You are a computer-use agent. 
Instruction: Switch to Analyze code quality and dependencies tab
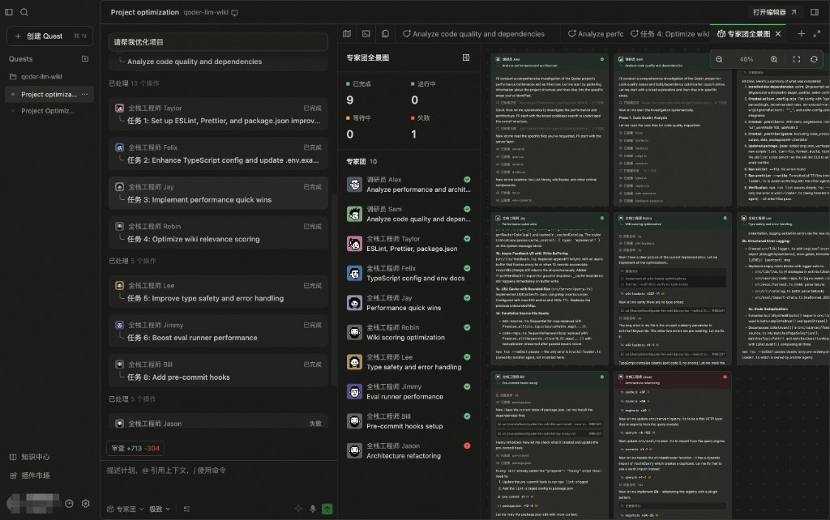click(473, 34)
